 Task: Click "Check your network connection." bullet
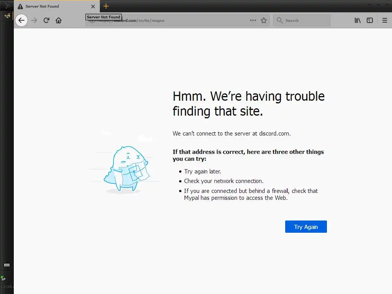pos(224,181)
